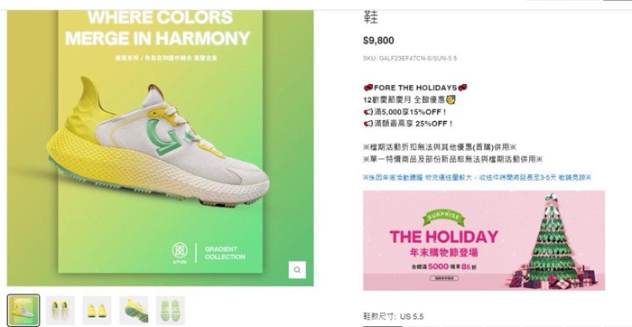Click the SKU G4LF23EF47CN code text
This screenshot has height=327, width=632.
click(x=410, y=58)
